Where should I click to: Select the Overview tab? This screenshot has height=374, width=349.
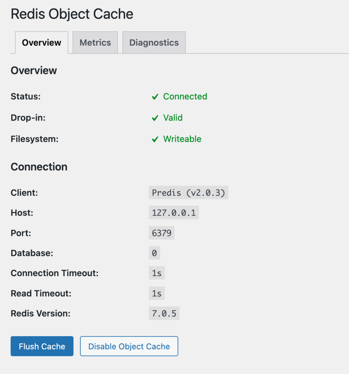point(42,43)
